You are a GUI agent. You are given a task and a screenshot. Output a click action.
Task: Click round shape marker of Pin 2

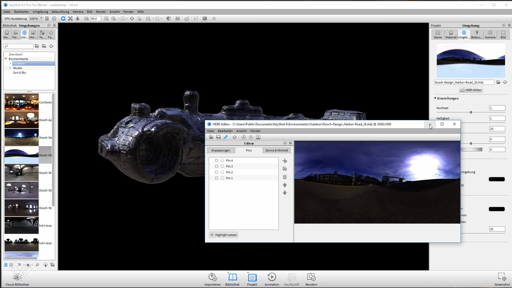click(222, 172)
